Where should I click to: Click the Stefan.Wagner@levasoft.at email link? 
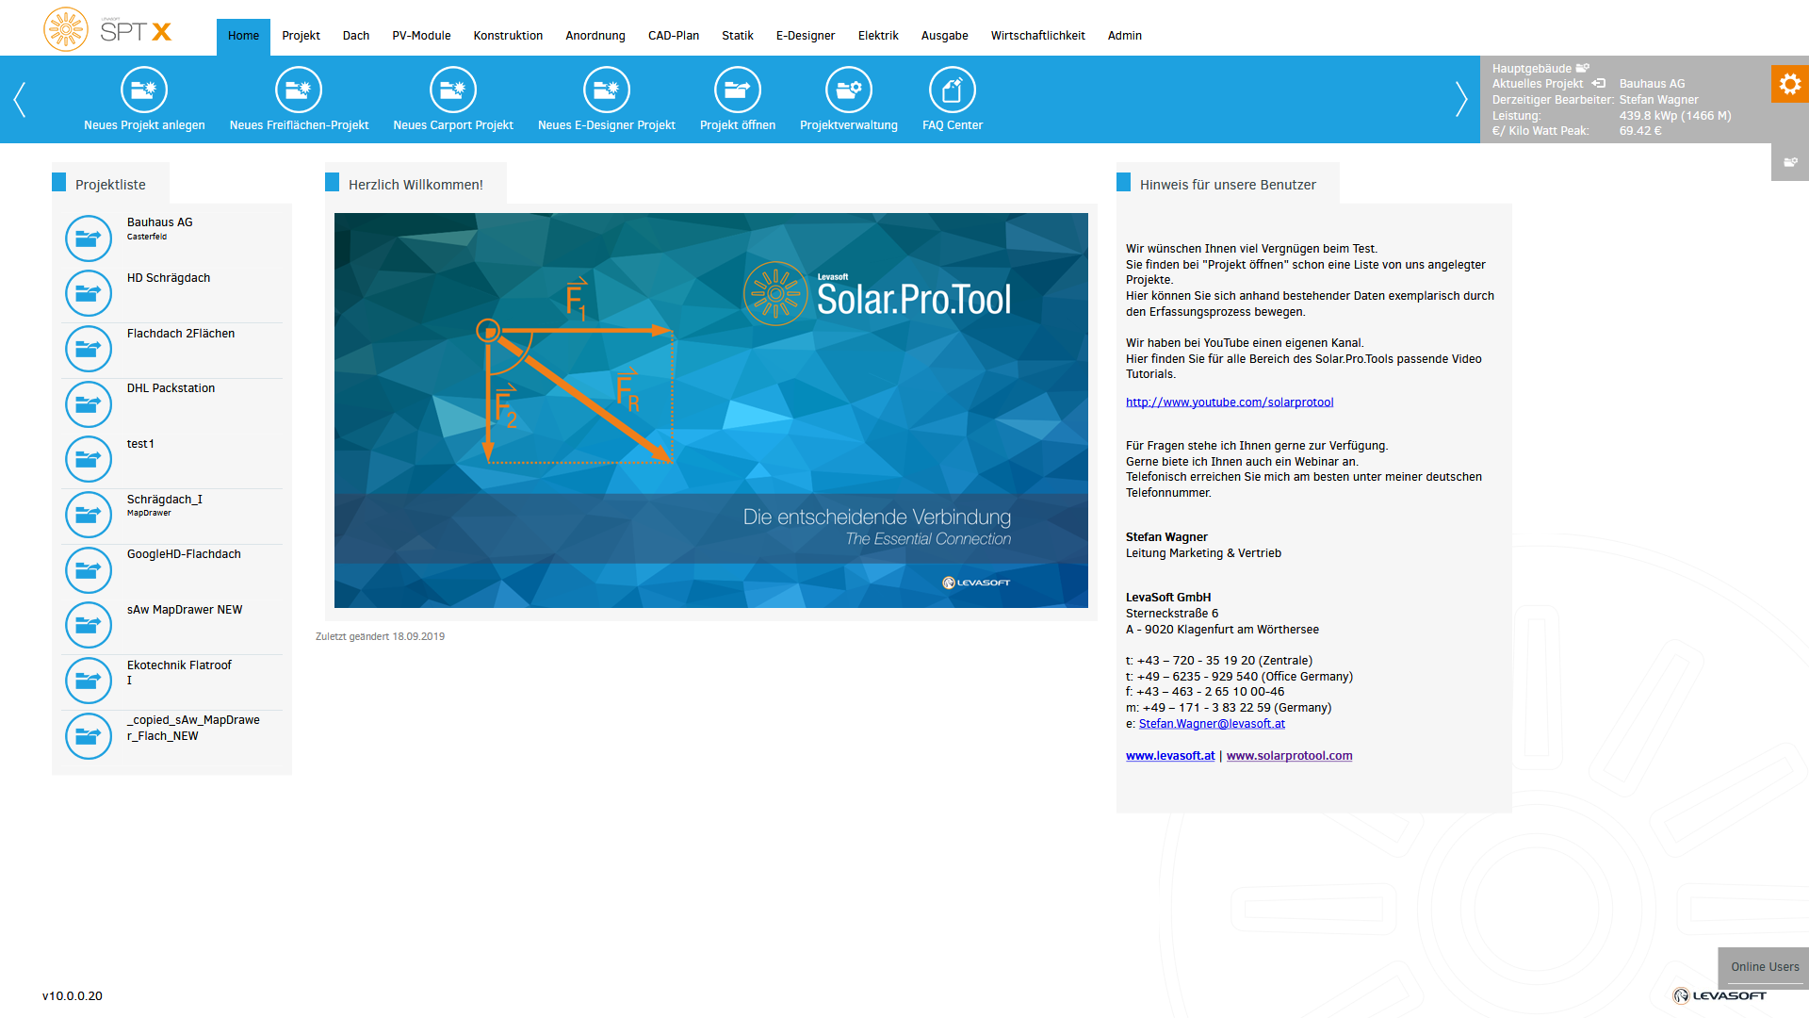click(x=1212, y=724)
